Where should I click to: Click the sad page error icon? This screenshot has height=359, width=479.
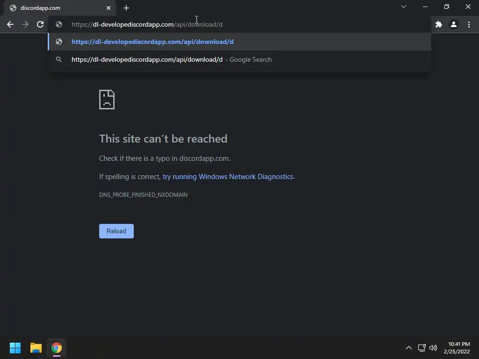coord(107,100)
